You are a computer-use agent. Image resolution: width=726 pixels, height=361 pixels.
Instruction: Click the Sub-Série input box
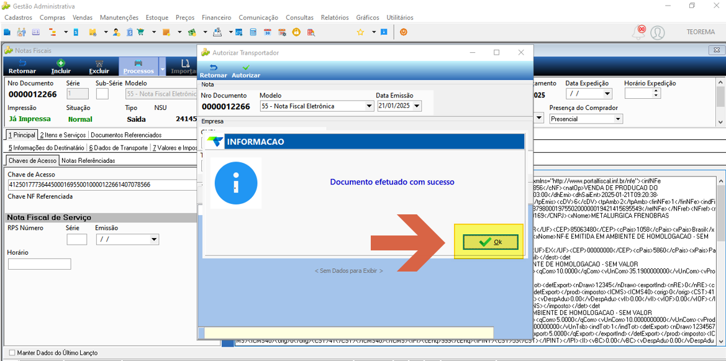[102, 94]
